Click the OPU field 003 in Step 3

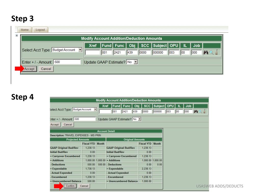click(174, 52)
